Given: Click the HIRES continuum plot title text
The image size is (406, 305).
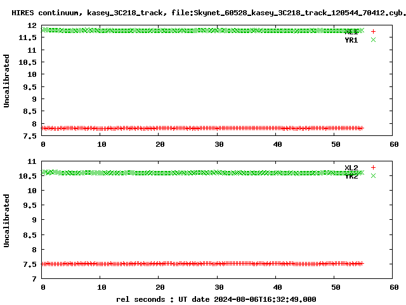Looking at the screenshot, I should point(209,13).
